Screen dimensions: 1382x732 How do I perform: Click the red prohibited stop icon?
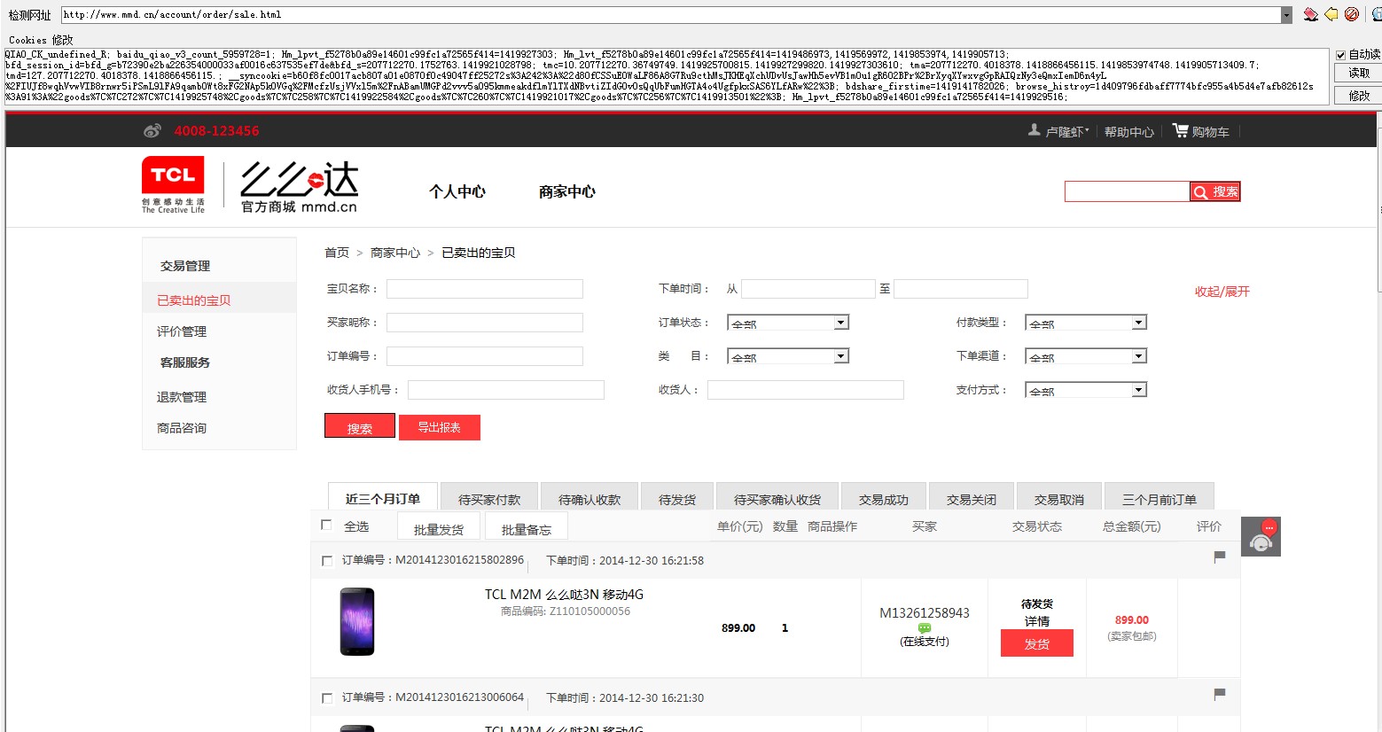(x=1352, y=14)
